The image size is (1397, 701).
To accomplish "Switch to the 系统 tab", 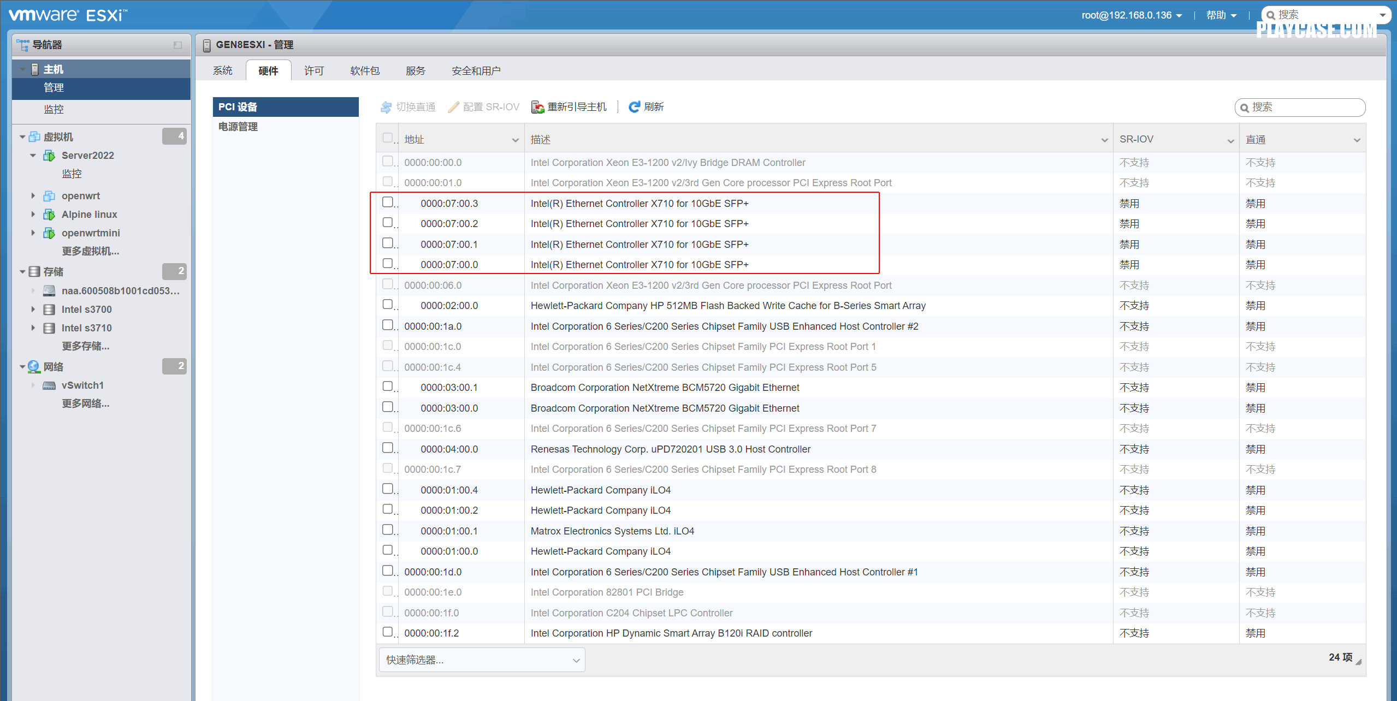I will tap(222, 71).
